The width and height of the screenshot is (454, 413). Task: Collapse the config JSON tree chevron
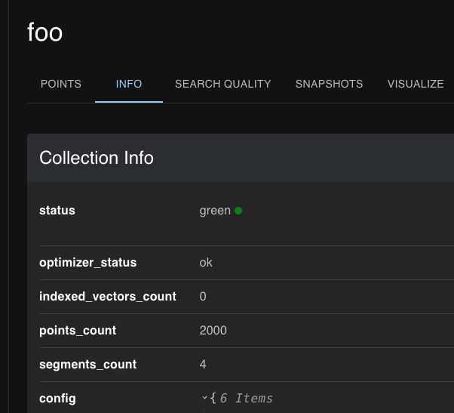tap(204, 398)
